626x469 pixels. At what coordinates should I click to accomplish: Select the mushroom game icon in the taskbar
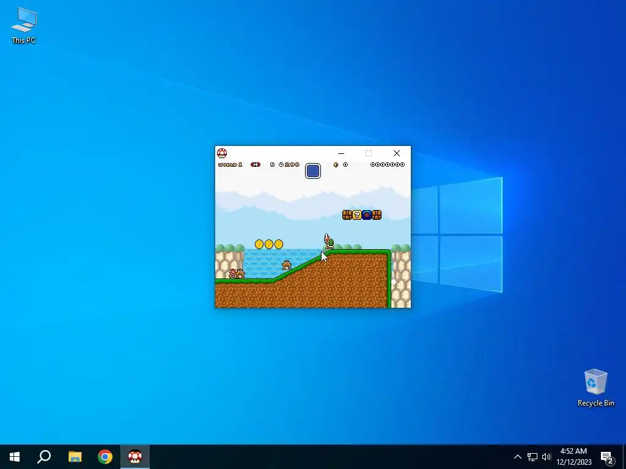(135, 457)
